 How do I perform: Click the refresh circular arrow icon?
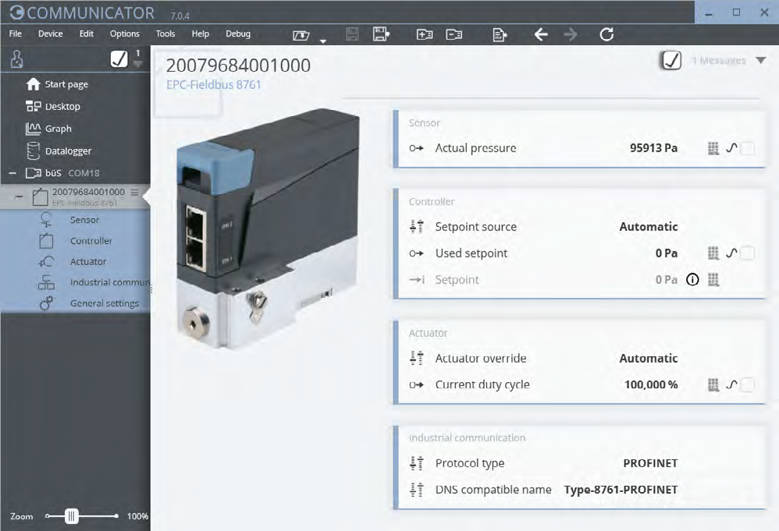pyautogui.click(x=606, y=34)
